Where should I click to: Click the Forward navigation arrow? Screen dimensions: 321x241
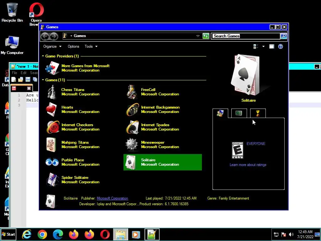[x=54, y=36]
